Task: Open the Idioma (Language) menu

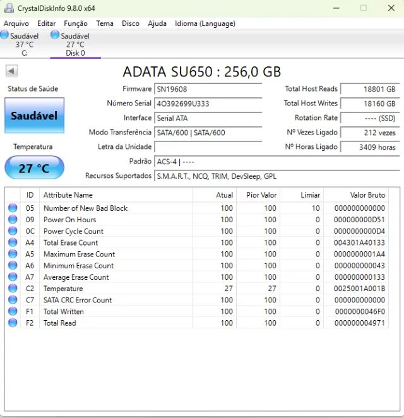Action: tap(205, 23)
